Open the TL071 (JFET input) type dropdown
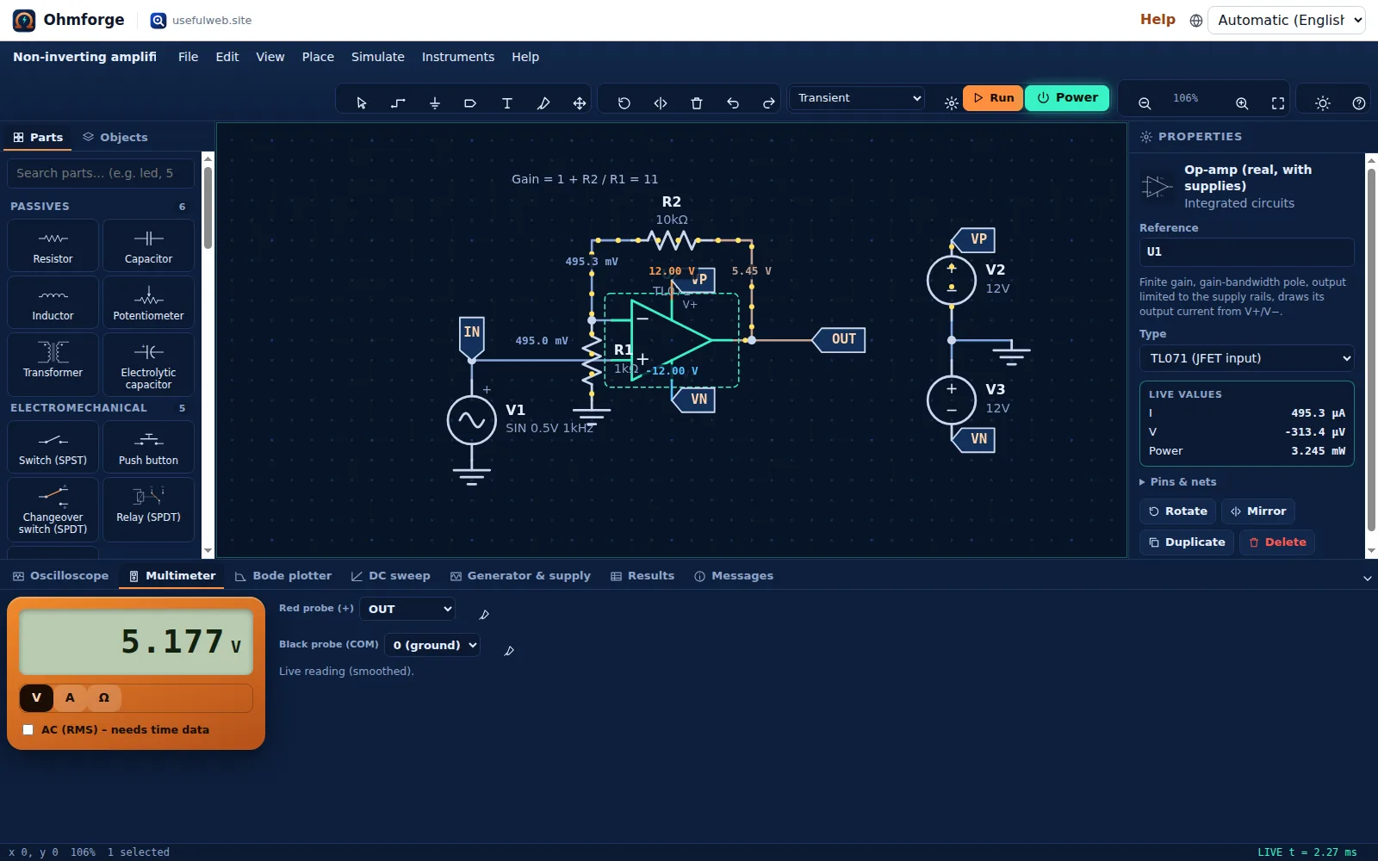The width and height of the screenshot is (1378, 861). point(1246,358)
